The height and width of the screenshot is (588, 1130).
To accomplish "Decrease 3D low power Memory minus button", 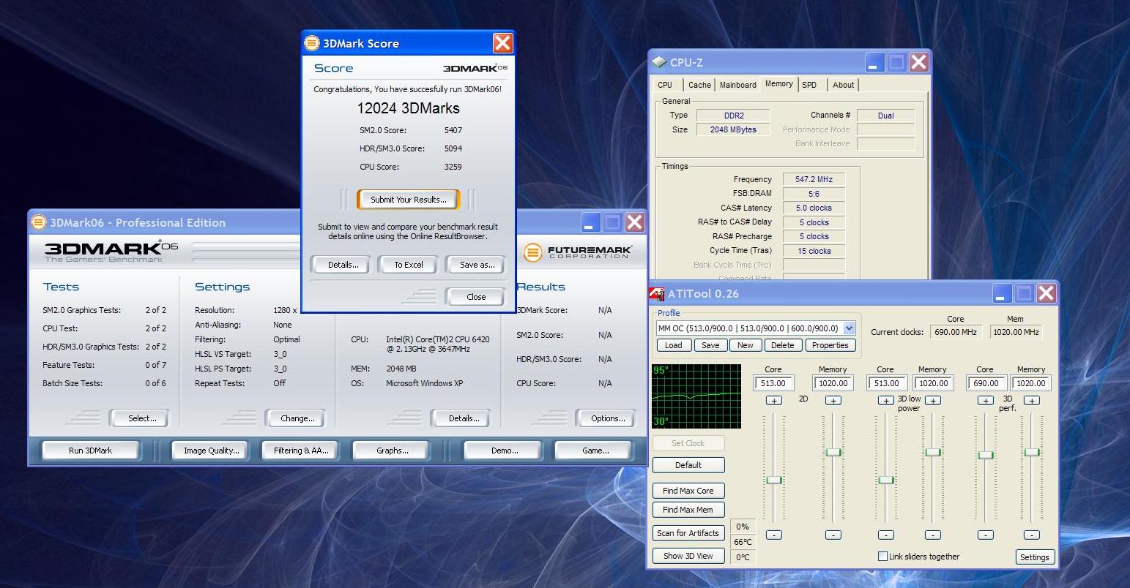I will tap(932, 535).
